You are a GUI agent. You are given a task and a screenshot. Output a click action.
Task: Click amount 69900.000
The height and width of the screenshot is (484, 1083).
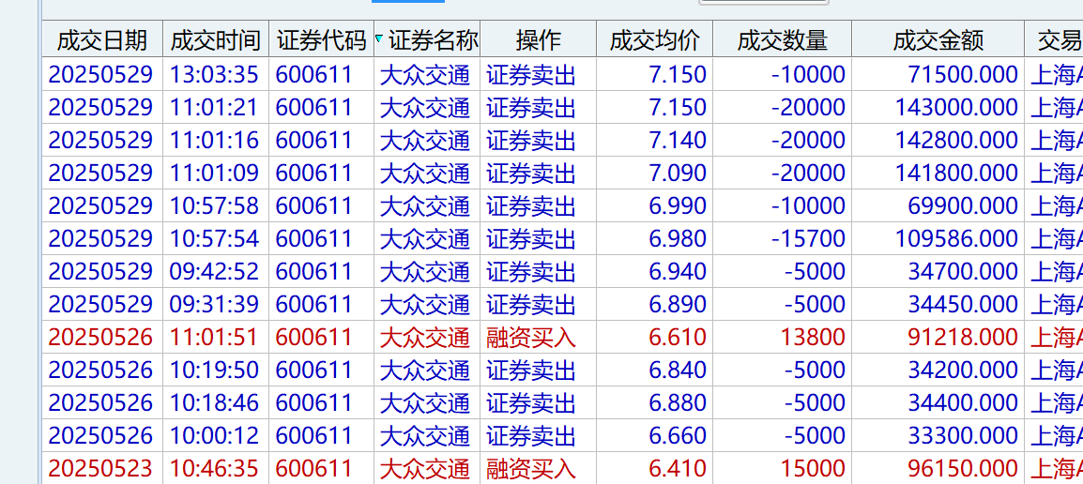point(963,205)
